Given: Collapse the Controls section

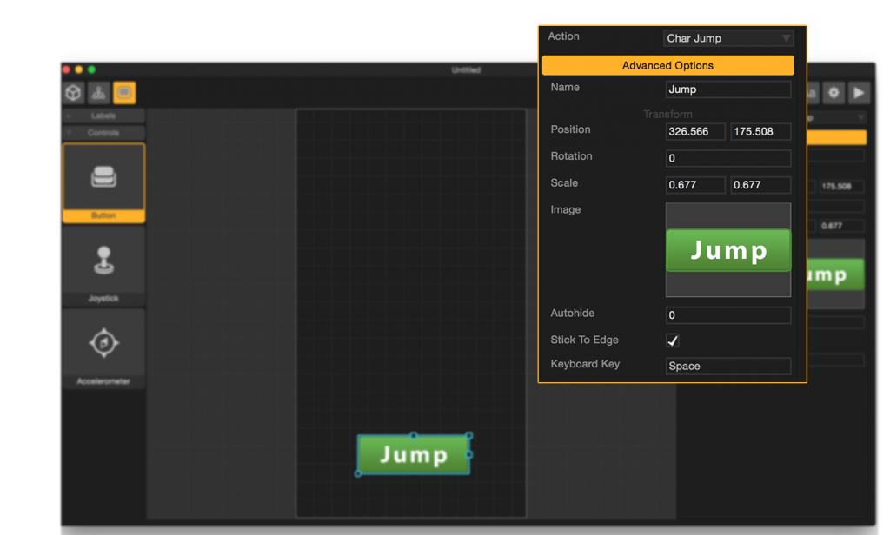Looking at the screenshot, I should 103,133.
